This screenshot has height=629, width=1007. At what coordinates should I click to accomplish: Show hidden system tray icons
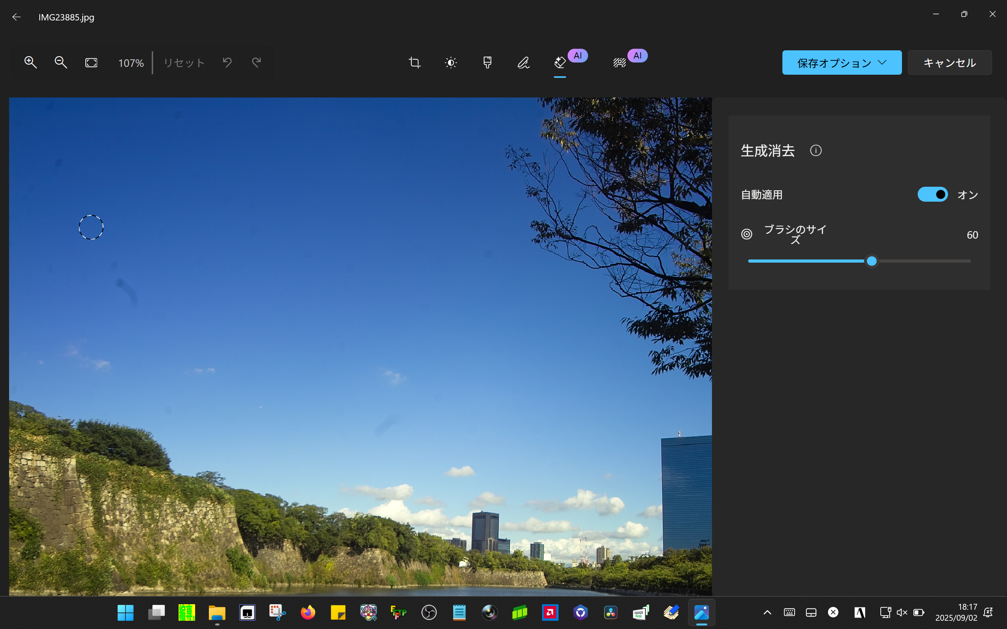point(767,612)
